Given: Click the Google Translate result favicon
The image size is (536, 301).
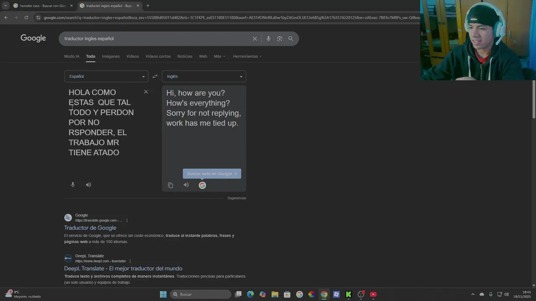Looking at the screenshot, I should coord(68,218).
